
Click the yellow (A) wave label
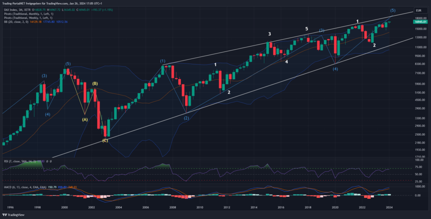pyautogui.click(x=85, y=119)
